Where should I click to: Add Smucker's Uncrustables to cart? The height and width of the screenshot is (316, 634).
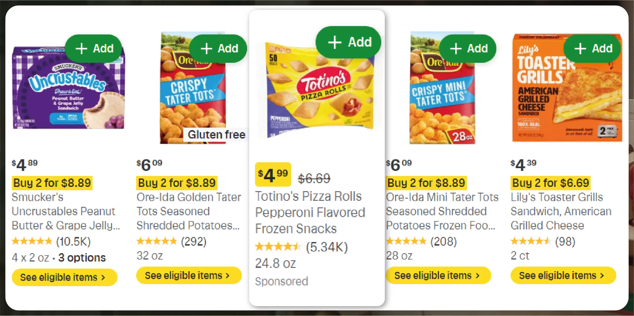94,48
